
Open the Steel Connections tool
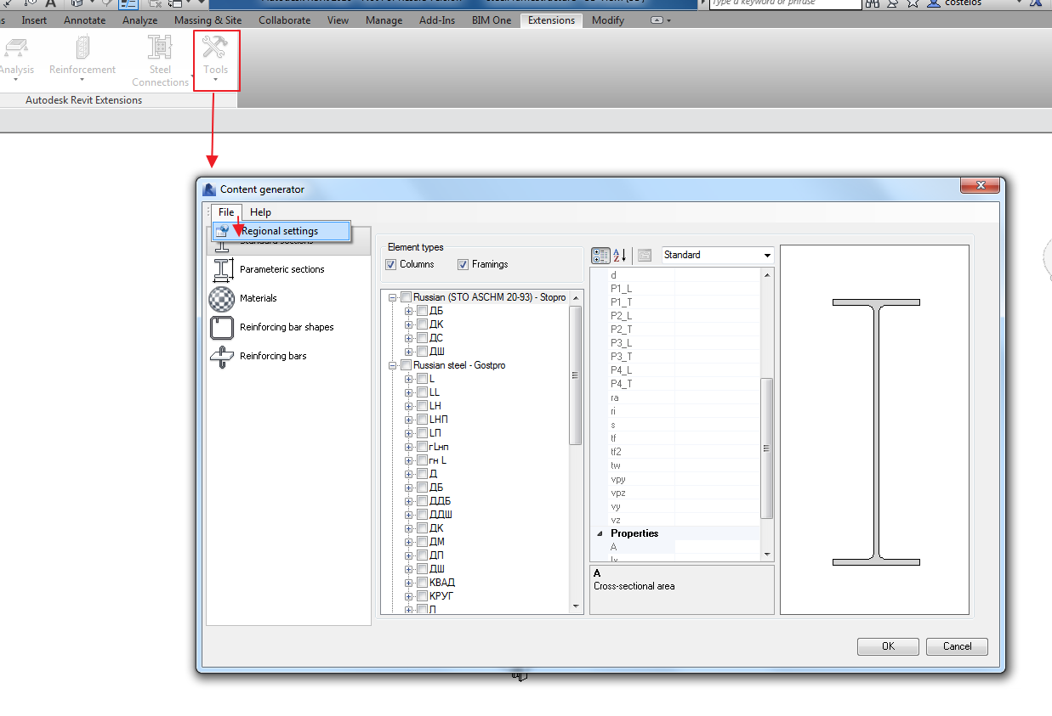[x=160, y=60]
